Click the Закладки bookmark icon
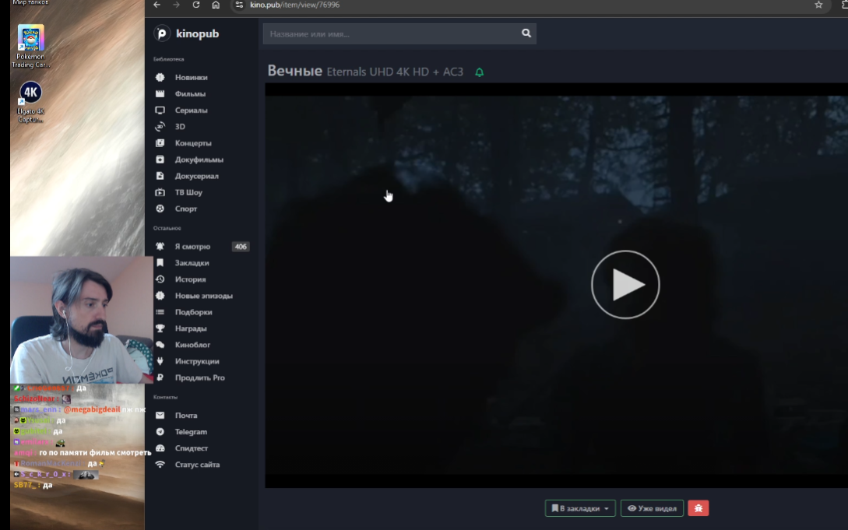This screenshot has width=848, height=530. [160, 262]
